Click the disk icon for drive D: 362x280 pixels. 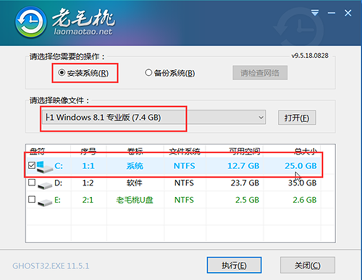coord(45,185)
